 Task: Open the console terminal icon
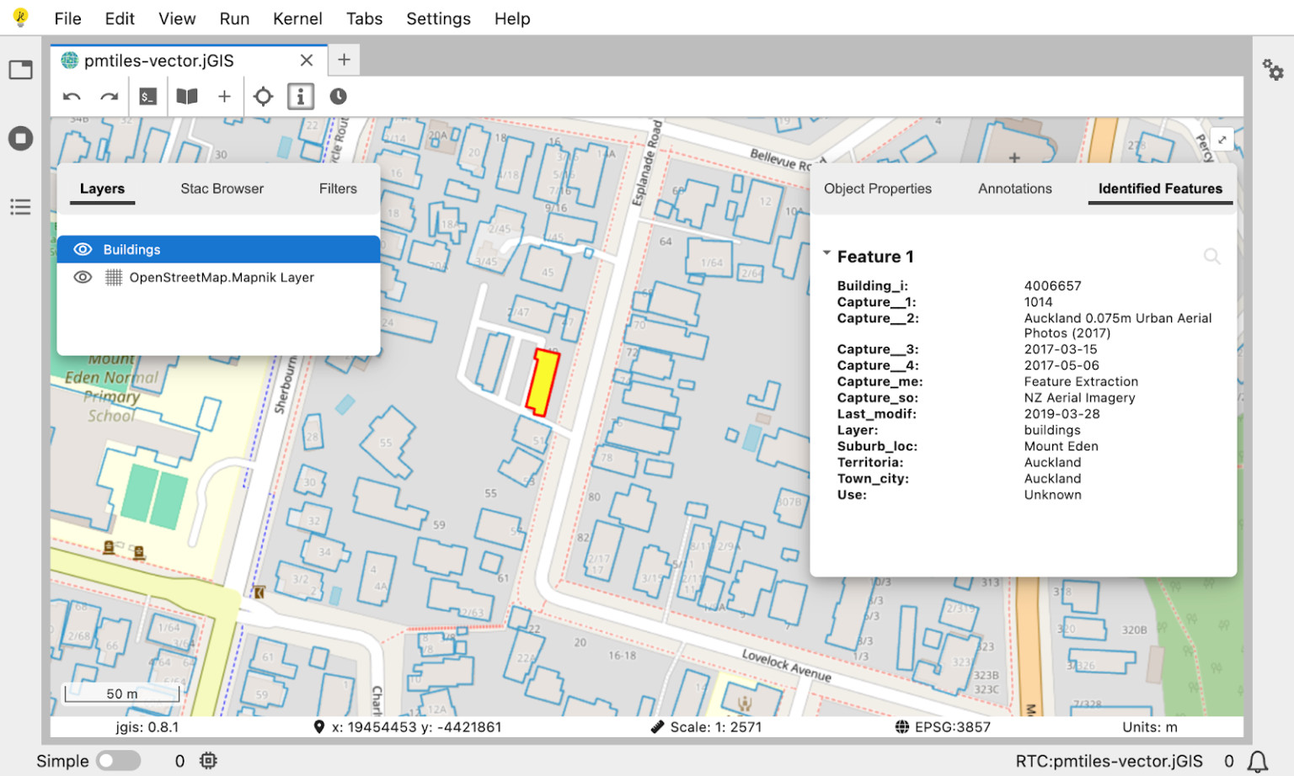[148, 97]
